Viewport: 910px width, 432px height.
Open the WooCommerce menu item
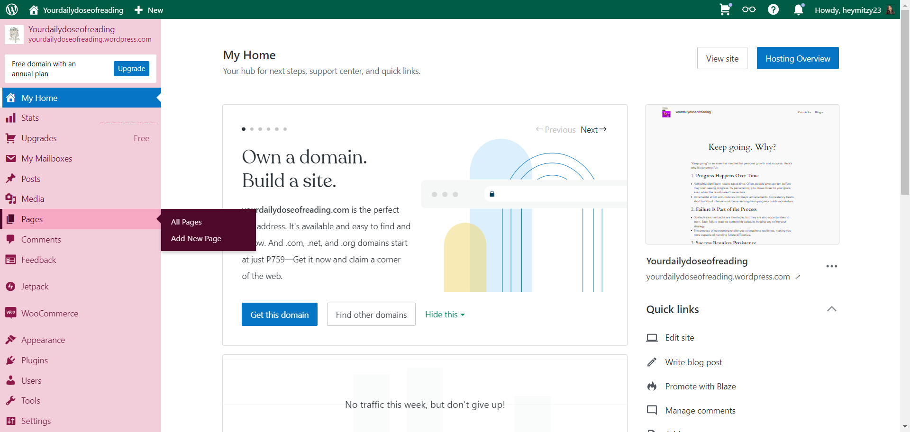[x=82, y=313]
